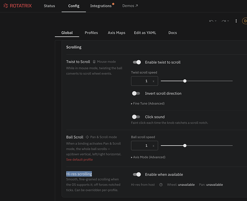This screenshot has height=201, width=247.
Task: Open the Docs sub-tab
Action: click(172, 33)
